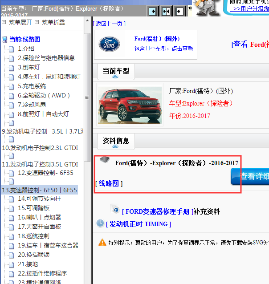
Task: Open the red Ford Explorer thumbnail
Action: click(x=130, y=105)
